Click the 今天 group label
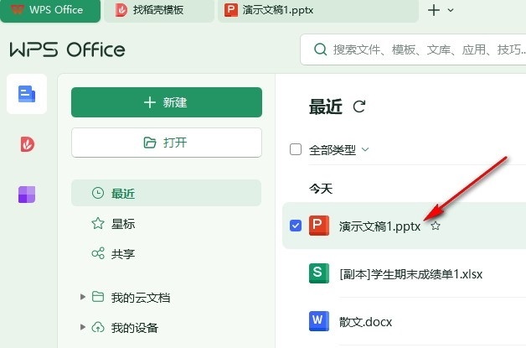Image resolution: width=526 pixels, height=348 pixels. [x=321, y=189]
